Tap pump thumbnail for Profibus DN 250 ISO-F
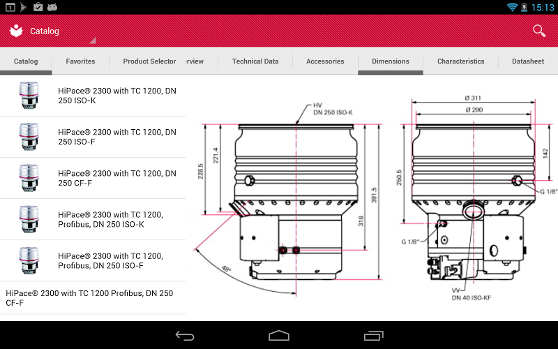Viewport: 558px width, 349px height. pos(29,260)
